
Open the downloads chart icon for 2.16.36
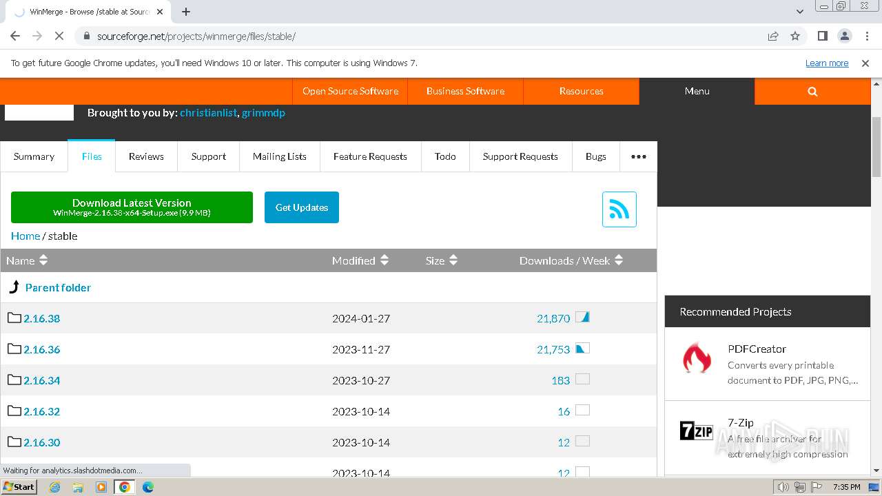[x=582, y=348]
